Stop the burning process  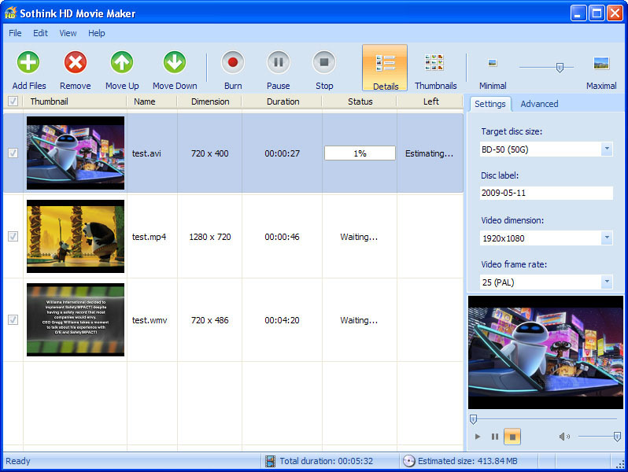coord(324,62)
